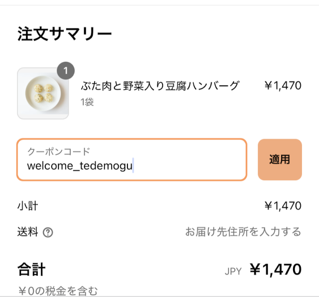Click the クーポンコード floating label text

(59, 152)
